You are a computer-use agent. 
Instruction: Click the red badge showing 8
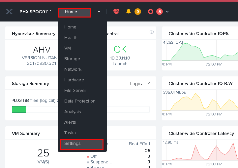coord(160,12)
